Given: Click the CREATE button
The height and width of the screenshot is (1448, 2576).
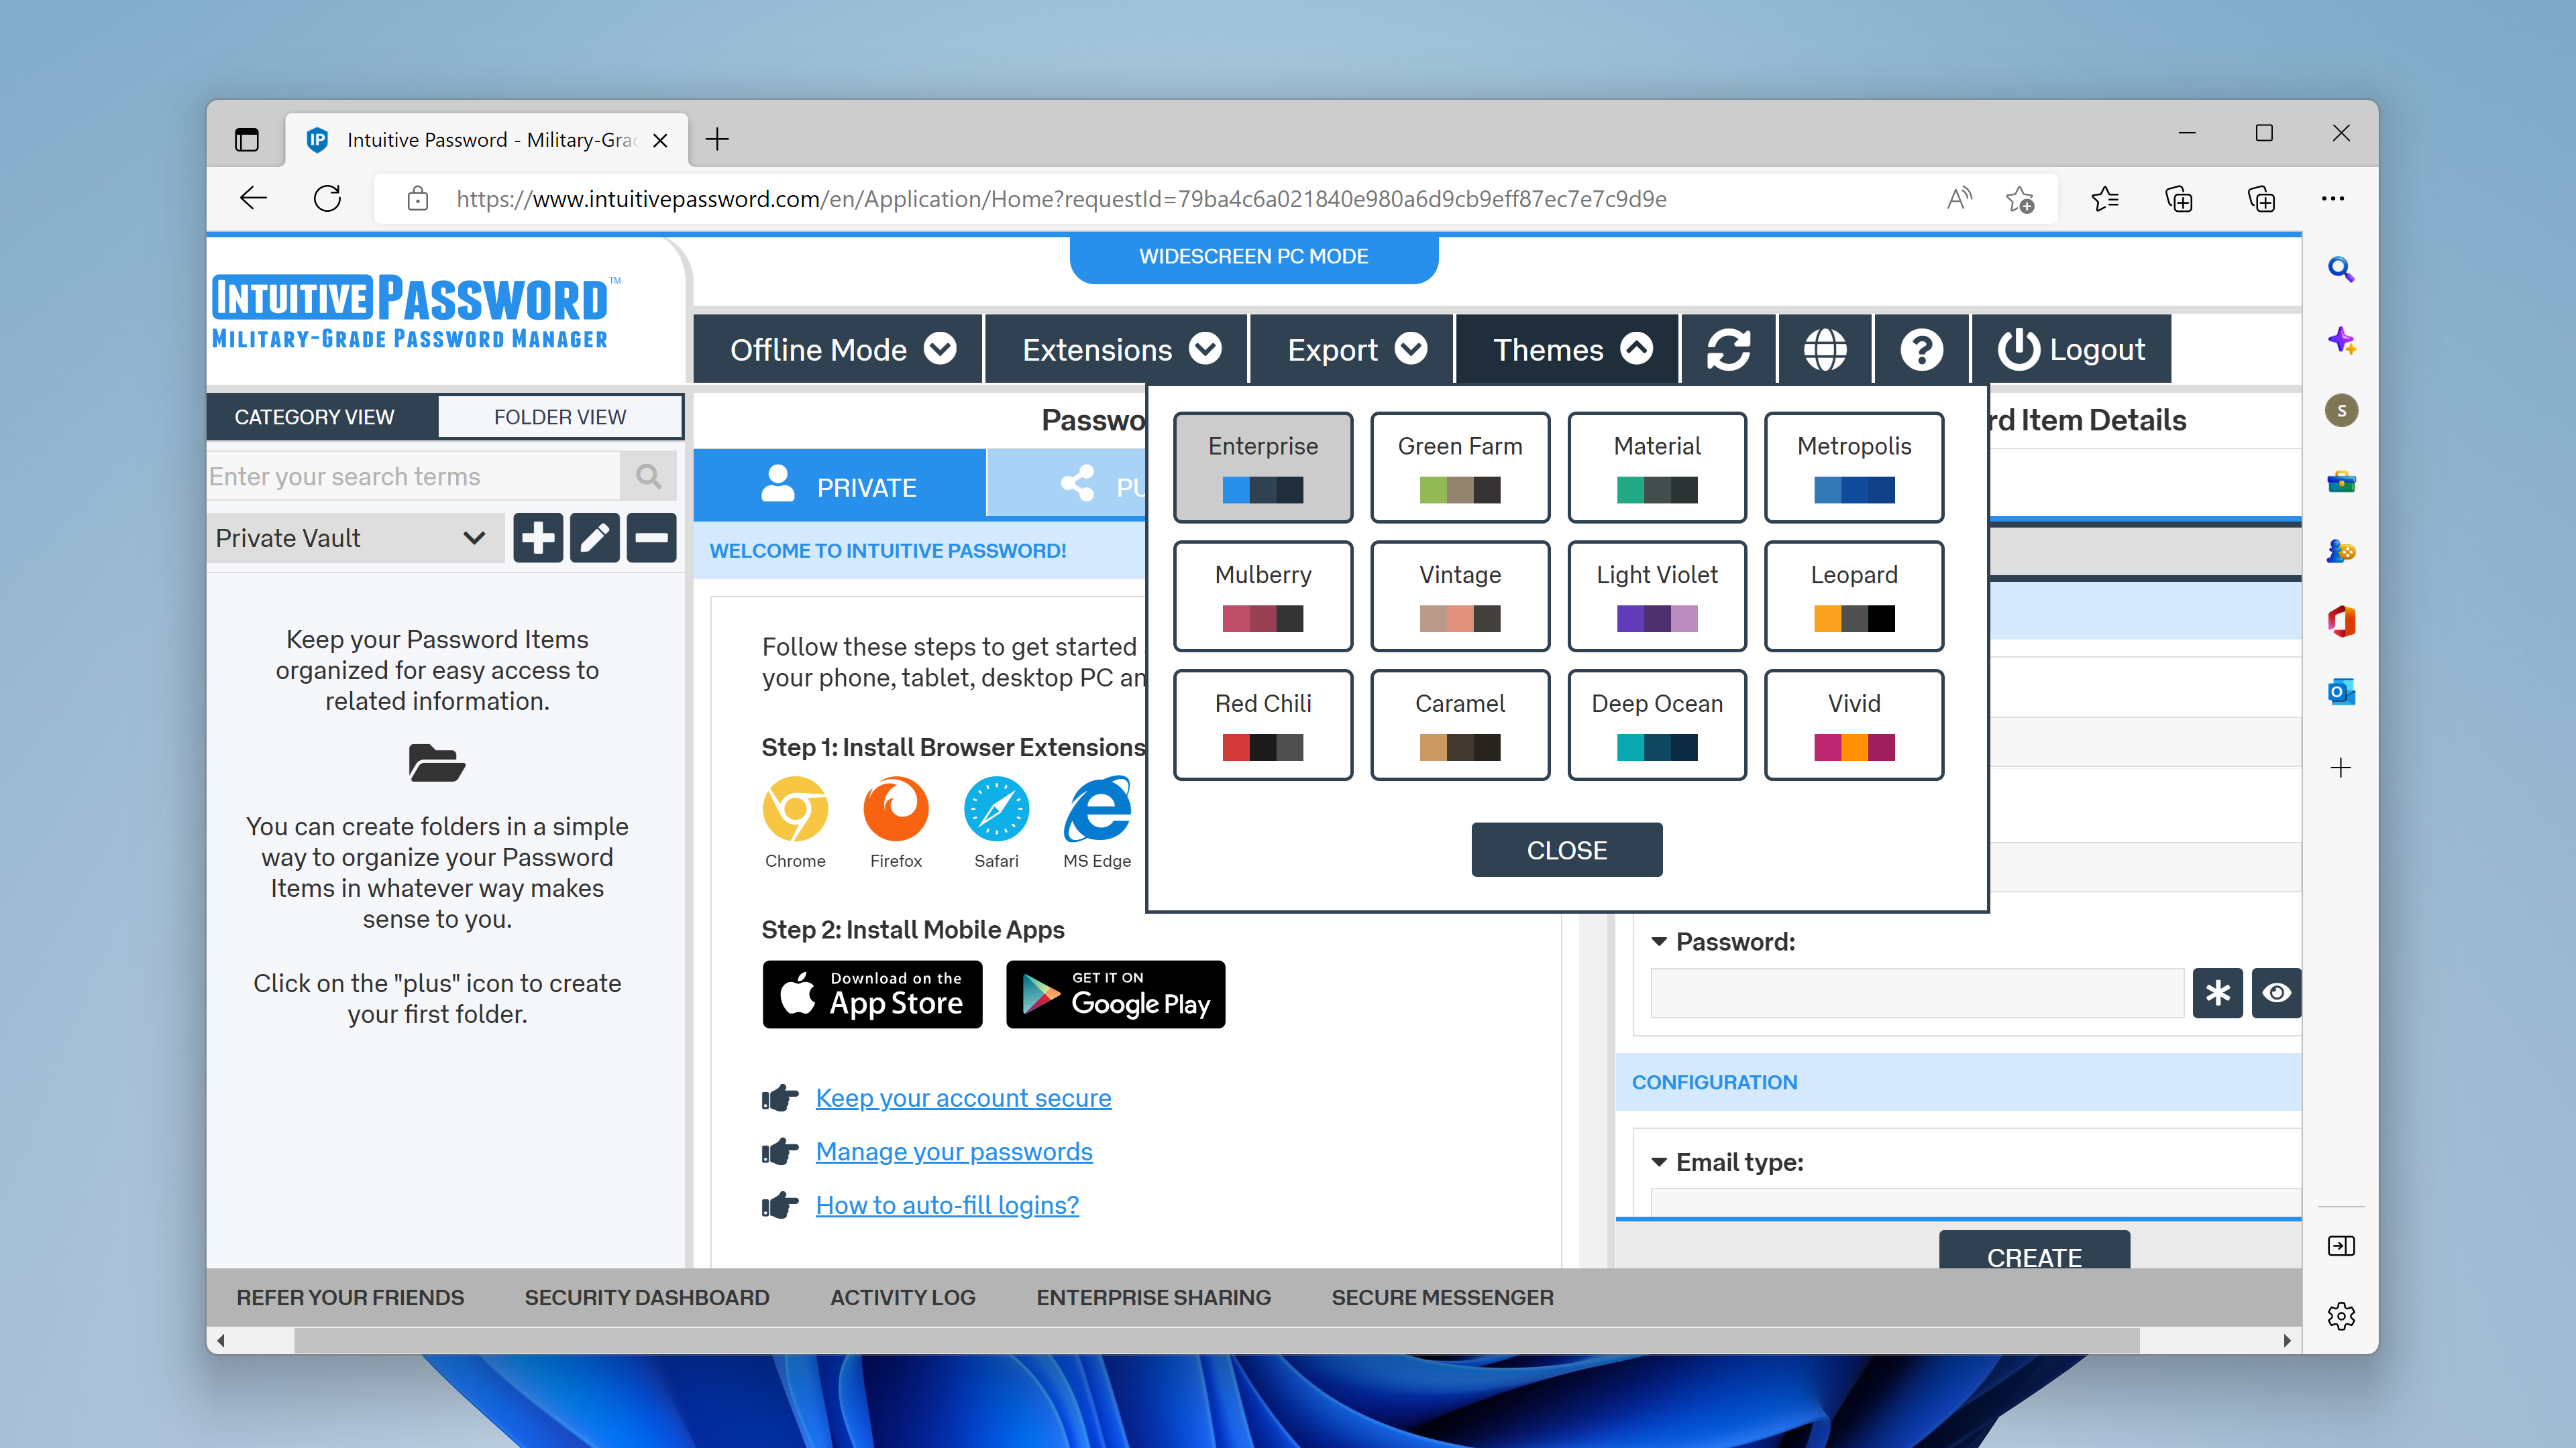Looking at the screenshot, I should click(2034, 1251).
